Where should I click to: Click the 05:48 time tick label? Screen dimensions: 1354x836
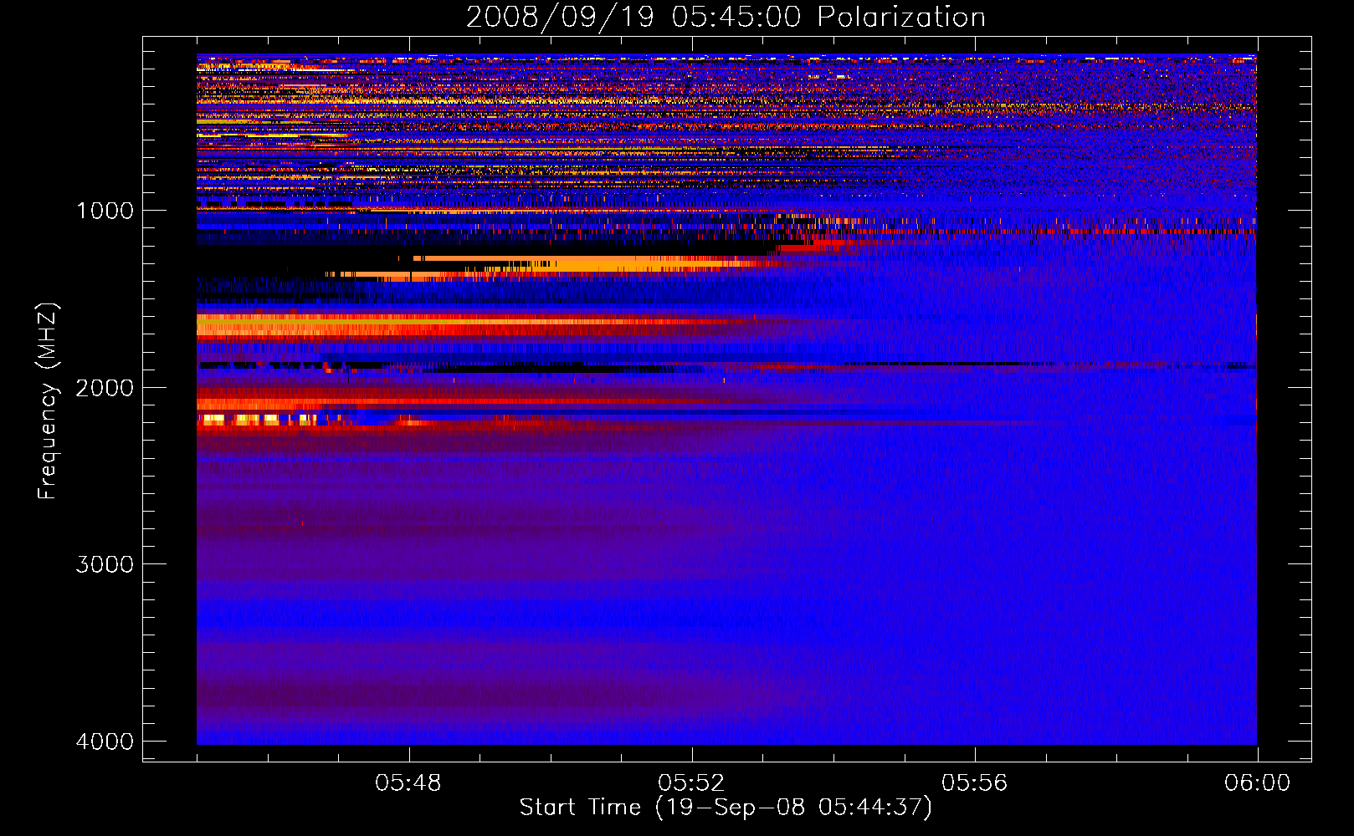(x=408, y=783)
